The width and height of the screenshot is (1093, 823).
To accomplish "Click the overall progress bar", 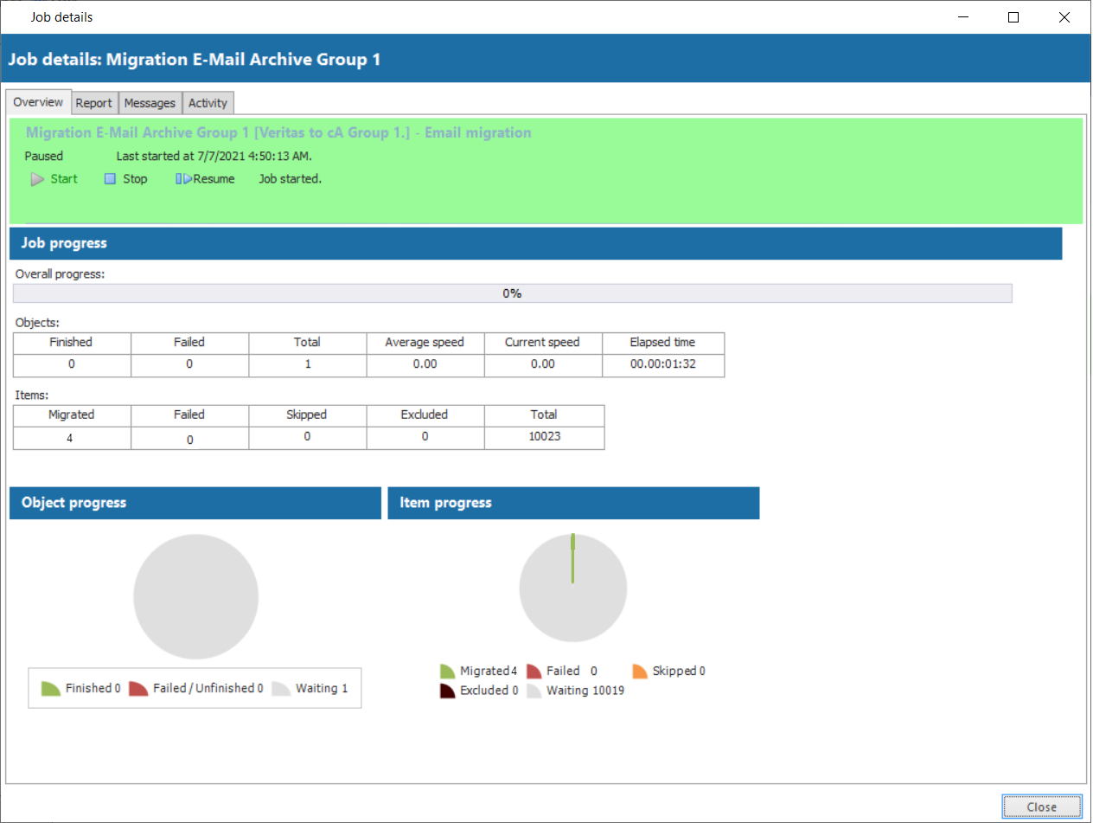I will 512,293.
